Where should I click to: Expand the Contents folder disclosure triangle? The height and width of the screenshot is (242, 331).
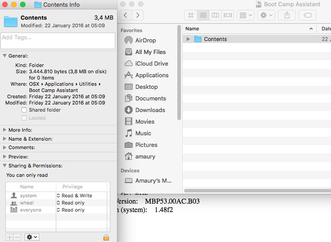tap(188, 39)
